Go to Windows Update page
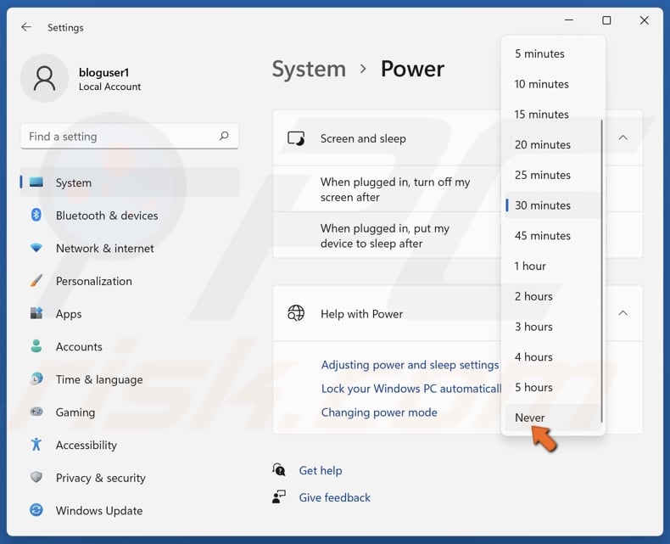The width and height of the screenshot is (670, 544). (x=130, y=510)
